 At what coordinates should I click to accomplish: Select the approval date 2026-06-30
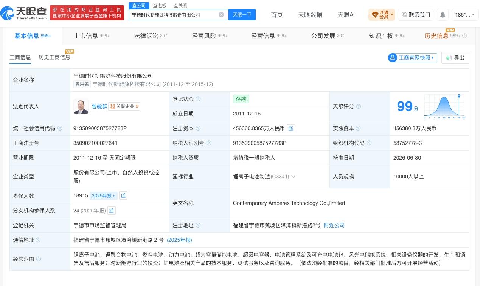[407, 158]
